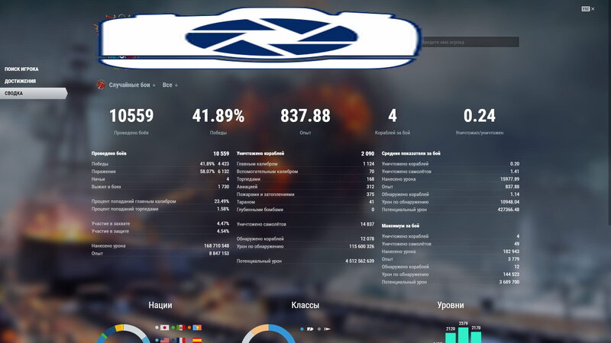This screenshot has height=343, width=611.
Task: Click the total experience value 8 847 153
Action: point(219,253)
